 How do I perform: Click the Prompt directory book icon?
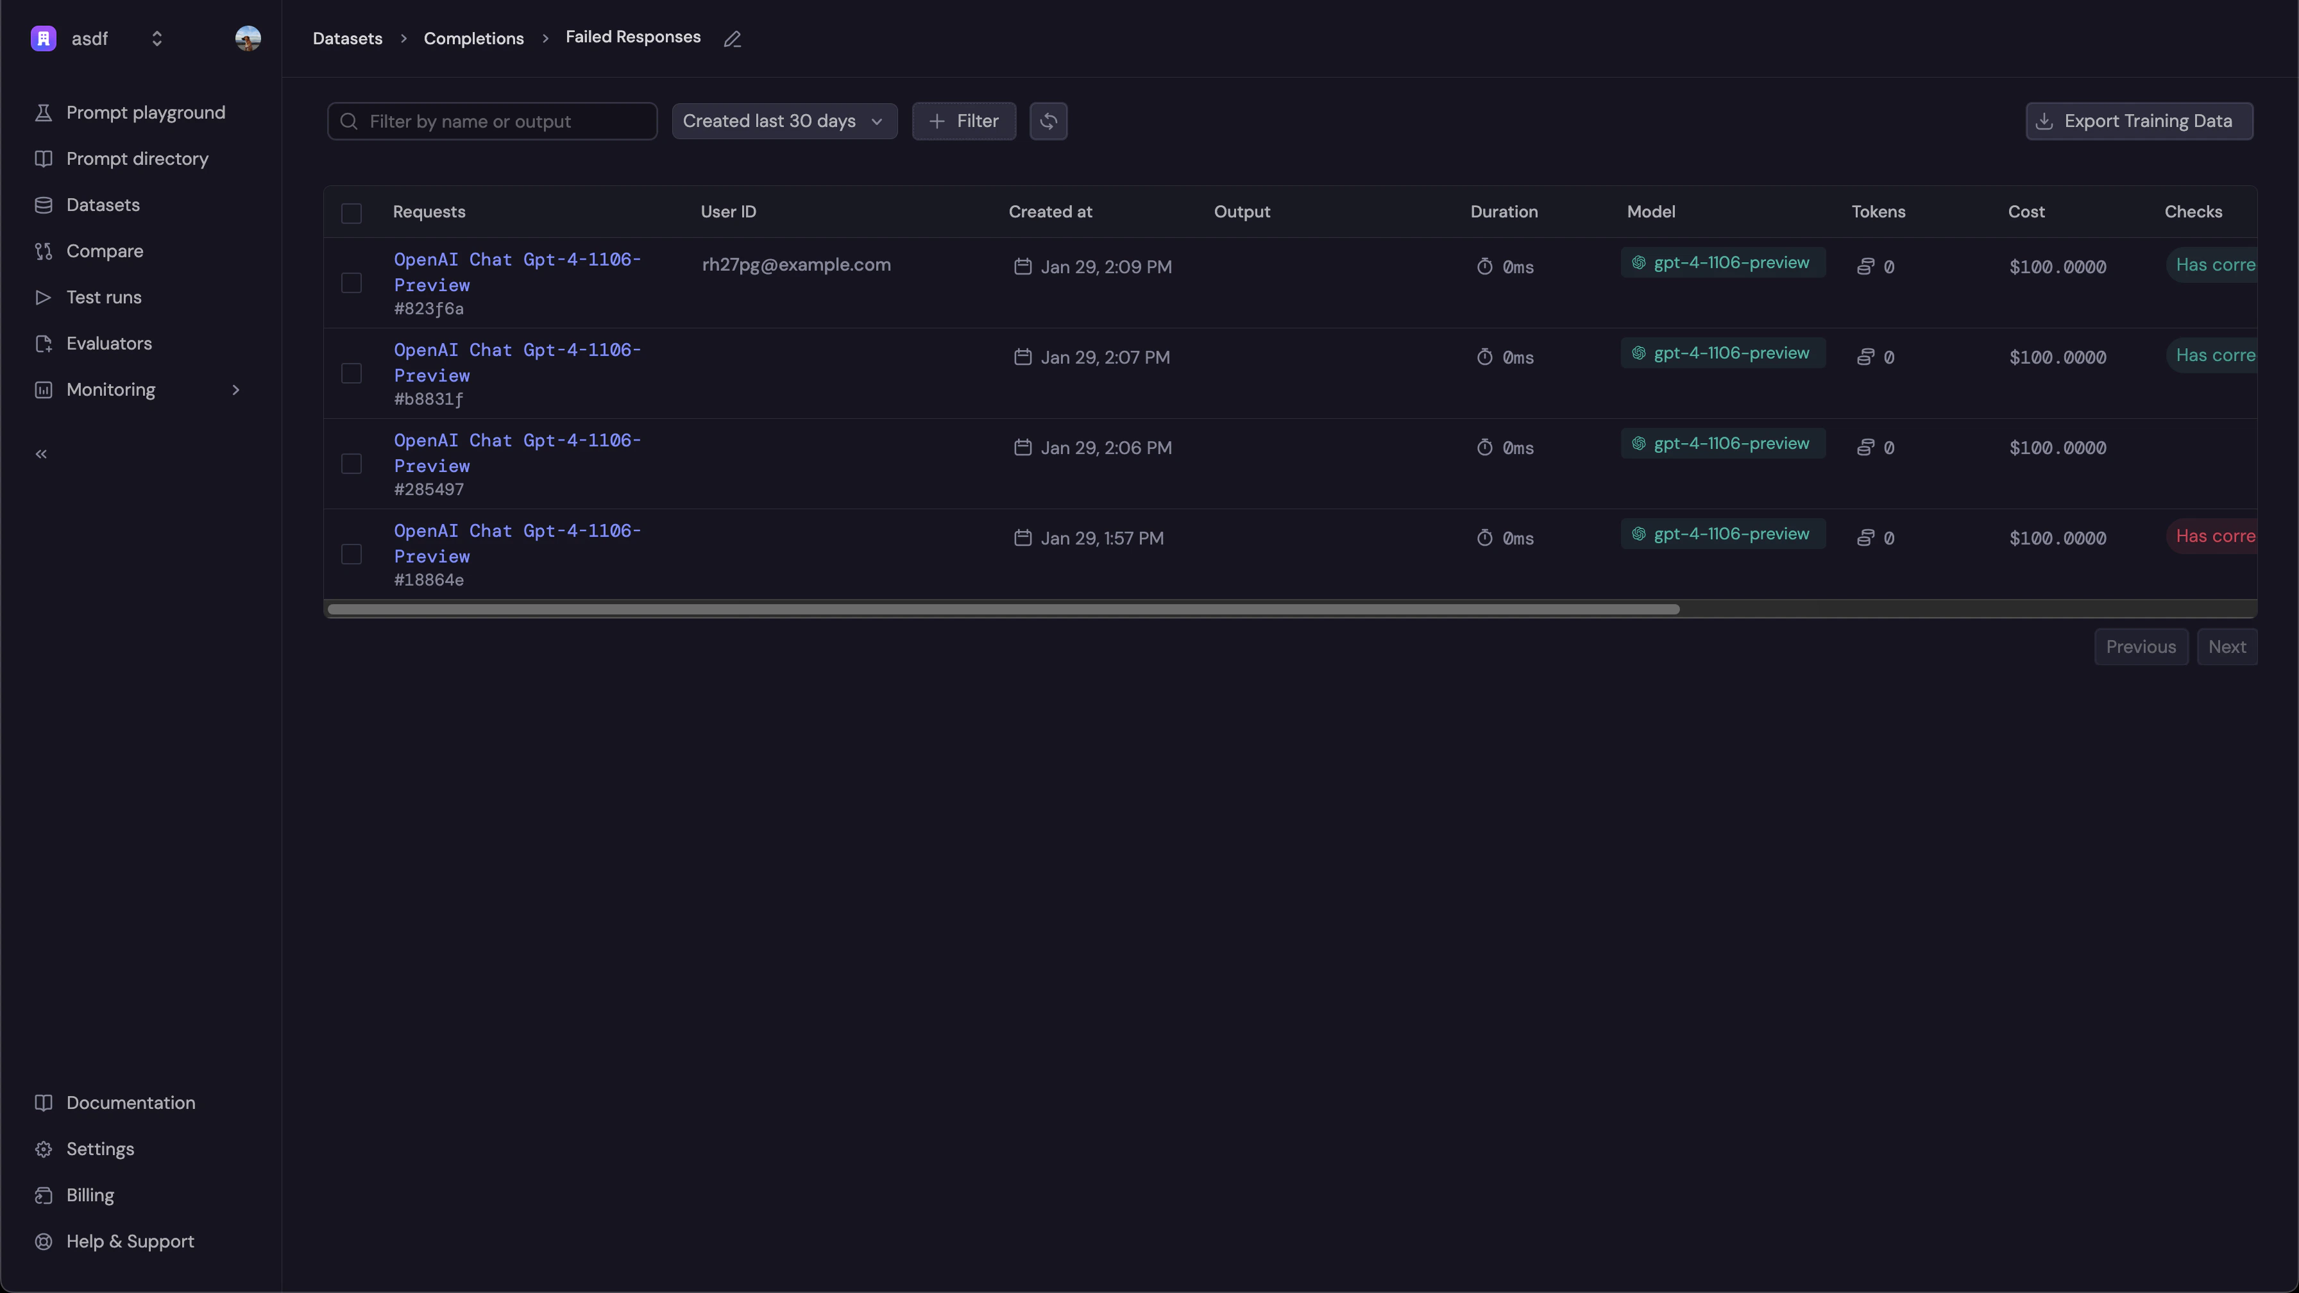43,159
